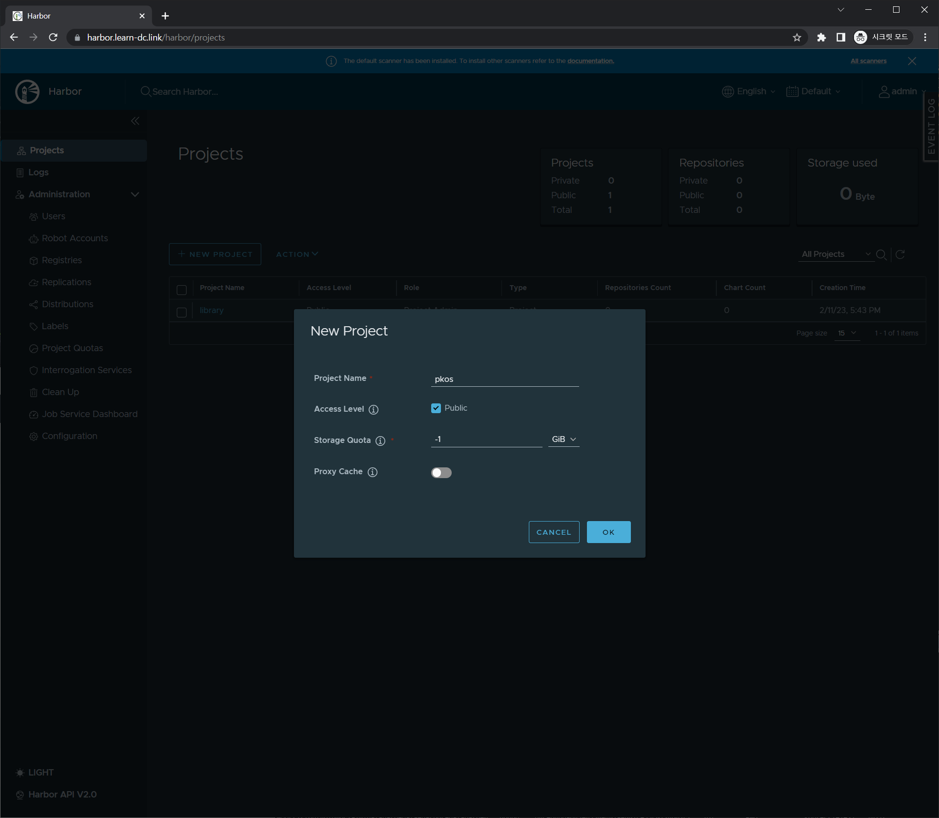Viewport: 939px width, 818px height.
Task: Enable the Proxy Cache toggle
Action: [x=441, y=473]
